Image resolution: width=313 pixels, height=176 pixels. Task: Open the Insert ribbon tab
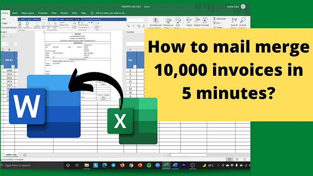[15, 13]
